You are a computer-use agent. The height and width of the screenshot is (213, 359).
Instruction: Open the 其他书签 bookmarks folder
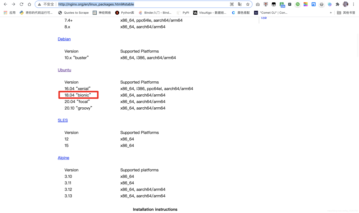click(346, 13)
